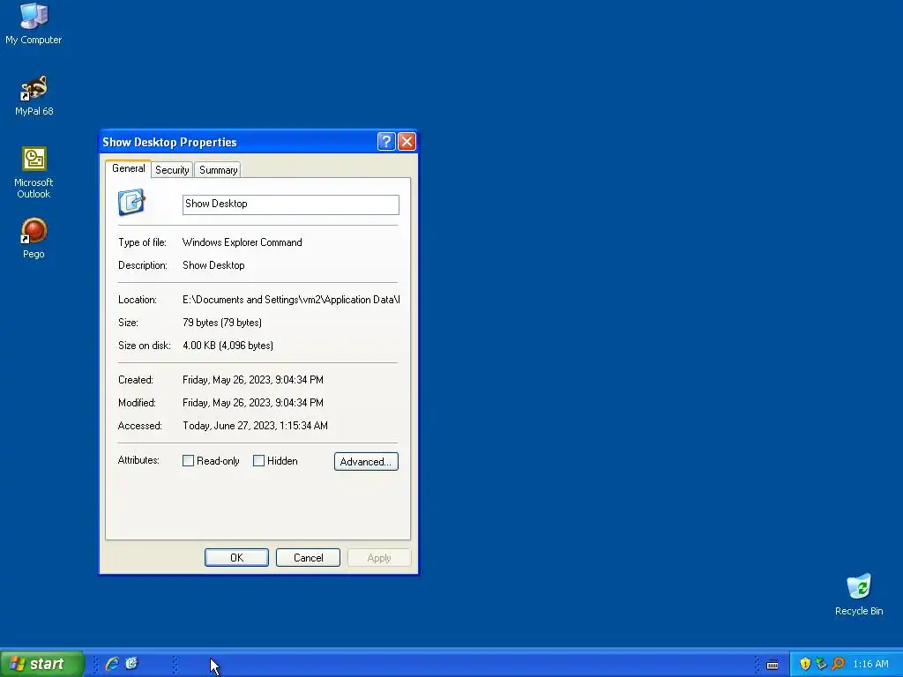Launch Internet Explorer from Quick Launch
This screenshot has height=677, width=903.
point(112,664)
